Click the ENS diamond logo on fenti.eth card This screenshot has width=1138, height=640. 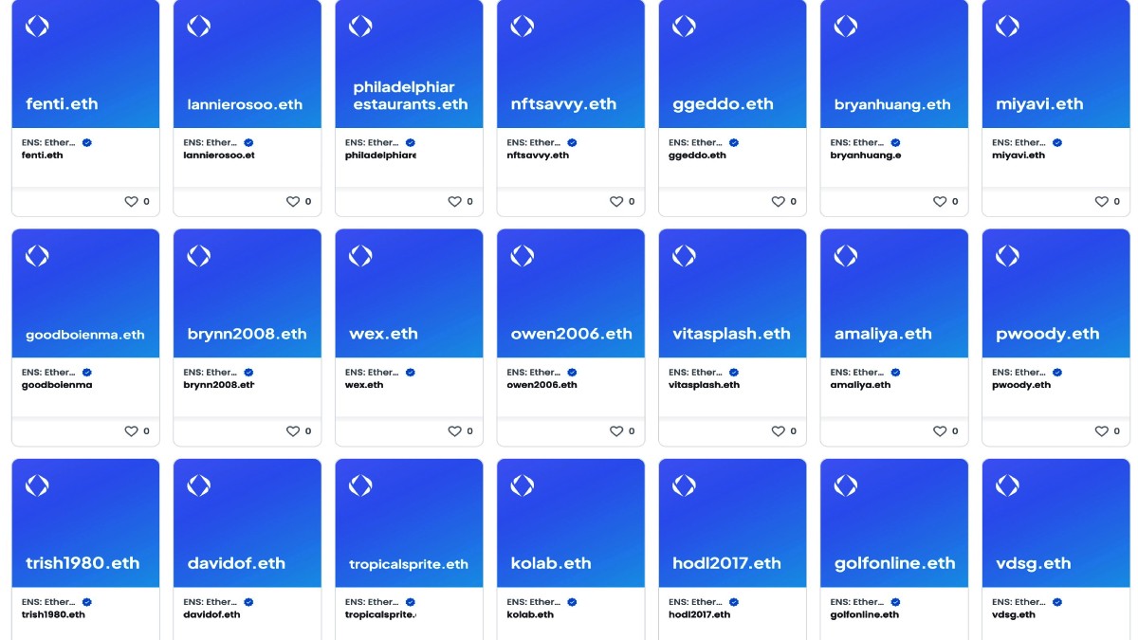pyautogui.click(x=37, y=26)
